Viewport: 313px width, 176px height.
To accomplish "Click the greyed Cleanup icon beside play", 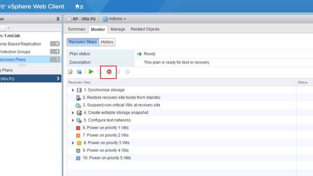I will click(x=100, y=72).
